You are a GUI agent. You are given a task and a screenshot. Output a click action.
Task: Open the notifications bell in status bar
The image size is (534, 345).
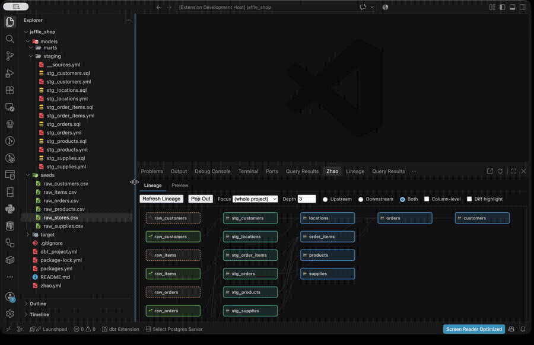pos(523,329)
